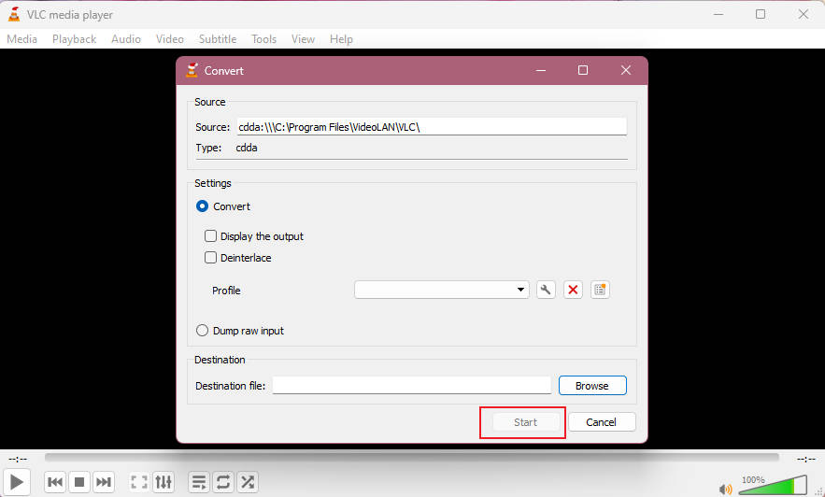Viewport: 825px width, 497px height.
Task: Delete selected profile with red X
Action: coord(573,290)
